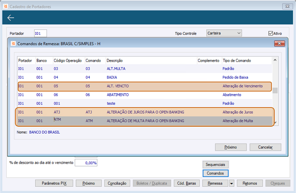Open the Sequenciais button

(x=215, y=165)
